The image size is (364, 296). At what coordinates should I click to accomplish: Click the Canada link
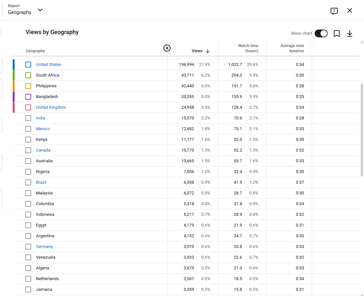tap(43, 150)
